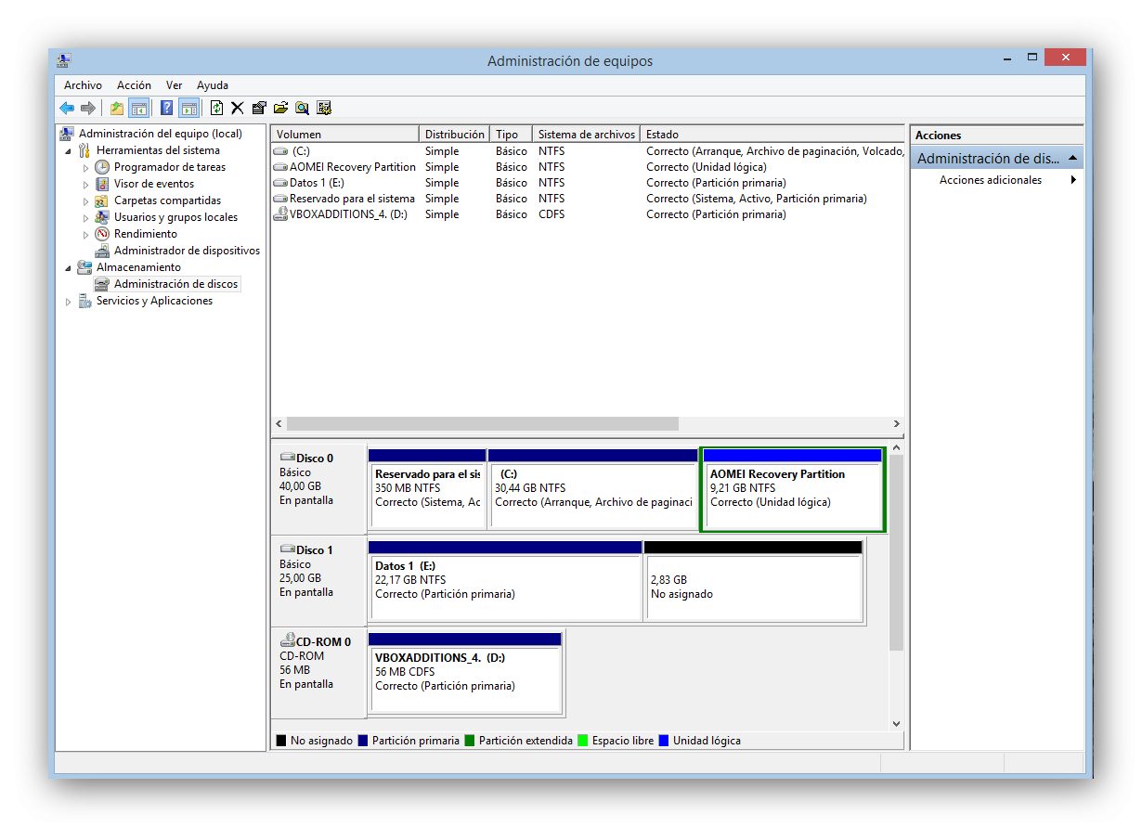
Task: Select Visor de eventos icon
Action: pos(102,184)
